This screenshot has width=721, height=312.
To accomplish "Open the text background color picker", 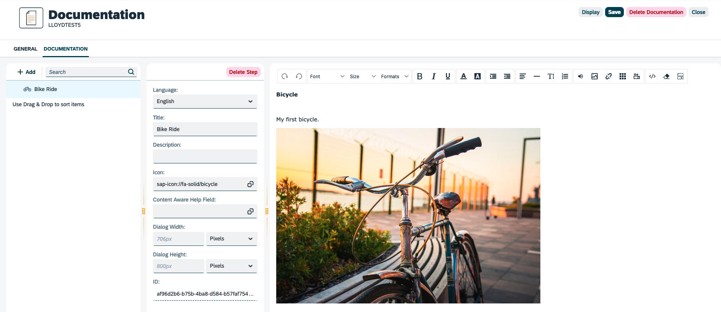I will [478, 76].
